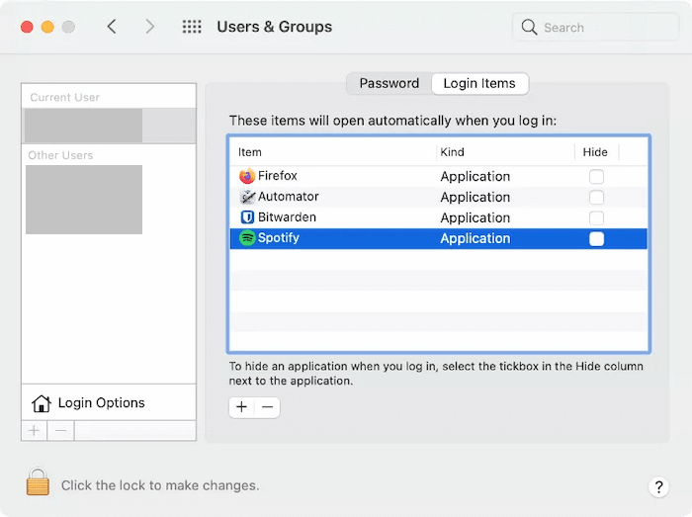Viewport: 692px width, 517px height.
Task: Click Application kind cell for Bitwarden
Action: (475, 217)
